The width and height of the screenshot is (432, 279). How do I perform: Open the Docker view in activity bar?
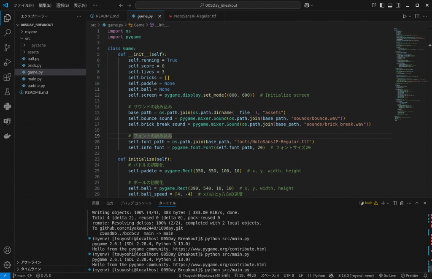tap(7, 136)
